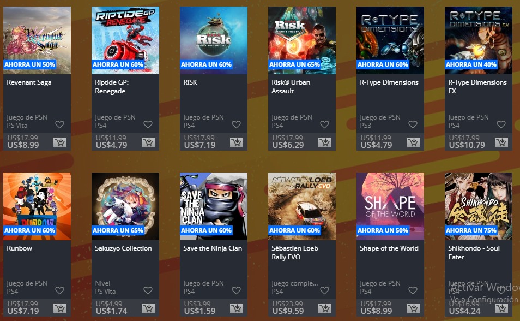Click the cart icon for RISK
The width and height of the screenshot is (520, 321).
(237, 142)
